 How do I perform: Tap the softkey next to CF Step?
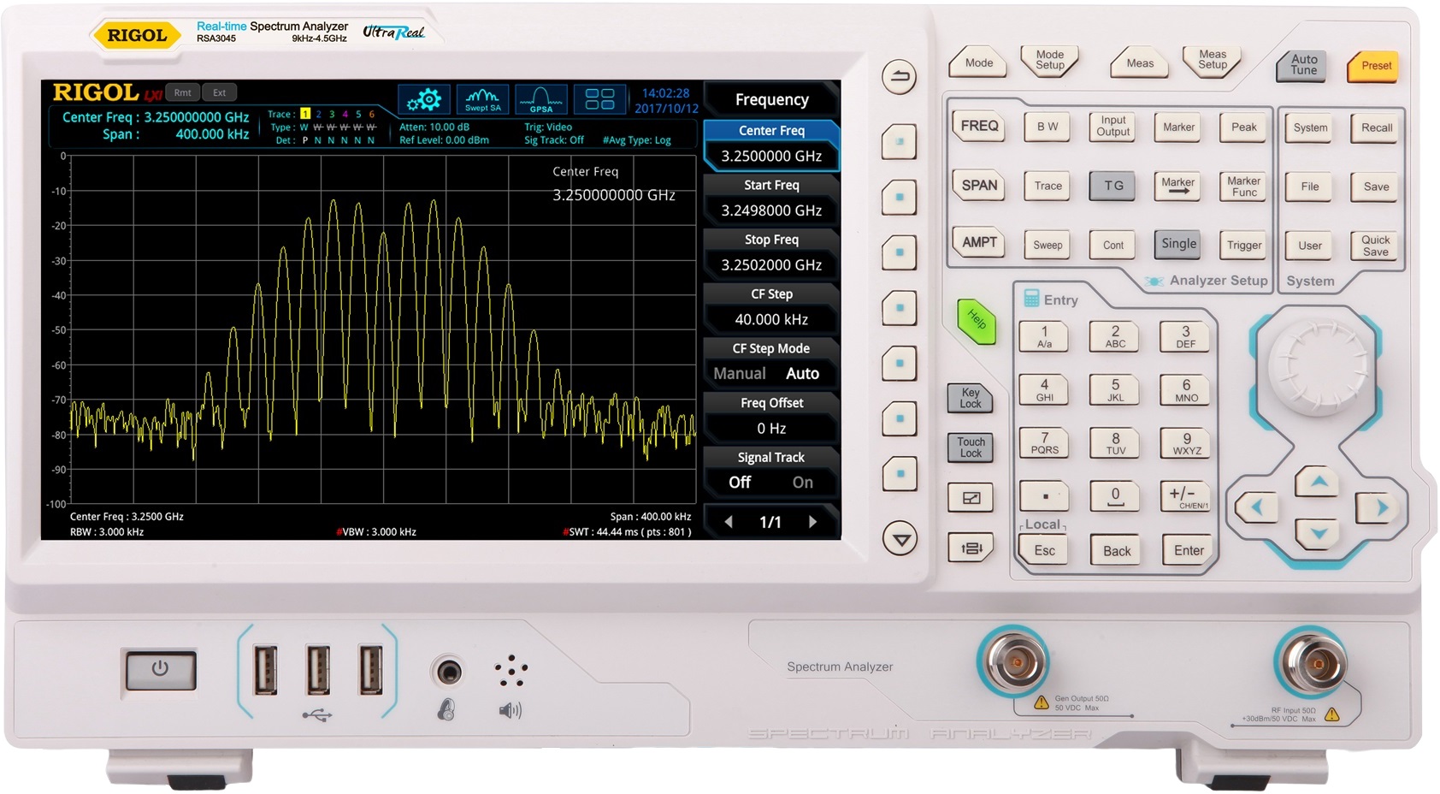point(900,308)
